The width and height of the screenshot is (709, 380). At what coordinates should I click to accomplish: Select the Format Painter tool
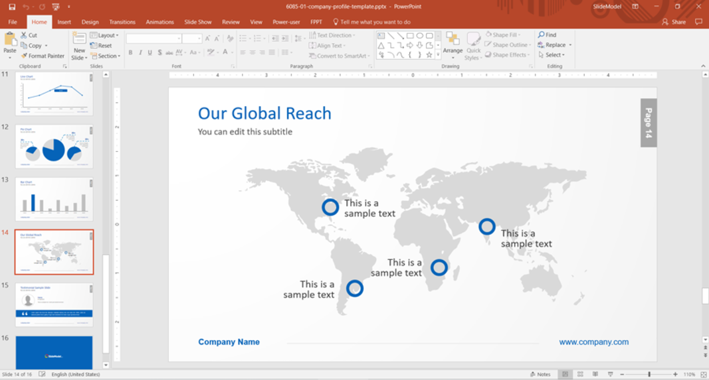(43, 56)
